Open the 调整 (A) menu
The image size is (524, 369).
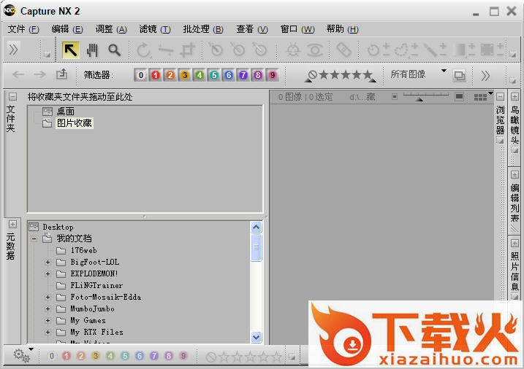111,29
